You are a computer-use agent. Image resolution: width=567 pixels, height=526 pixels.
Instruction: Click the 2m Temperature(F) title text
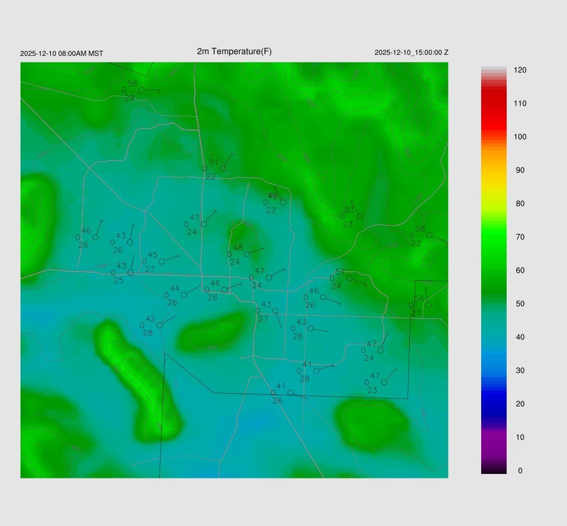pyautogui.click(x=234, y=51)
